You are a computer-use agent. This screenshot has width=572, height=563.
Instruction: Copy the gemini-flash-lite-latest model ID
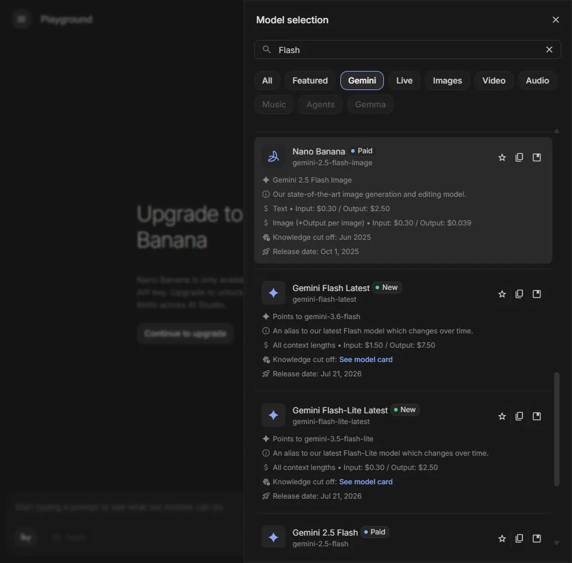click(519, 416)
